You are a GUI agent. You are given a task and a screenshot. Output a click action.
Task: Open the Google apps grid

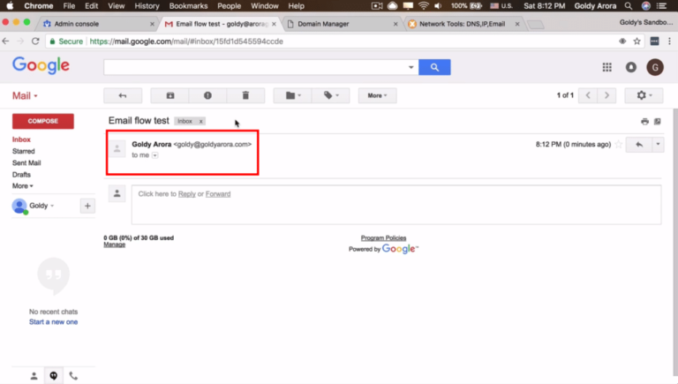pyautogui.click(x=607, y=67)
